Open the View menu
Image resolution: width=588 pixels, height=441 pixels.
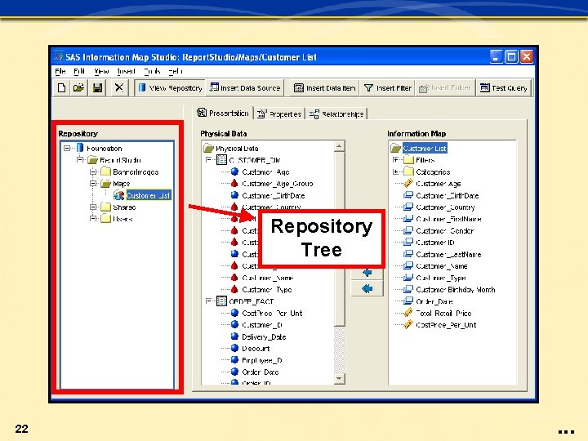click(x=101, y=71)
